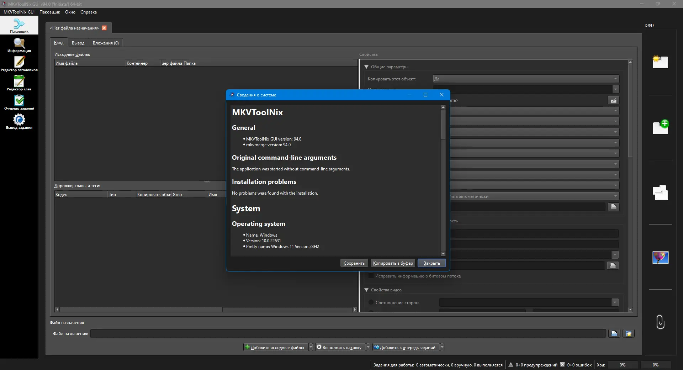
Task: Switch to the Вывод tab
Action: click(78, 43)
